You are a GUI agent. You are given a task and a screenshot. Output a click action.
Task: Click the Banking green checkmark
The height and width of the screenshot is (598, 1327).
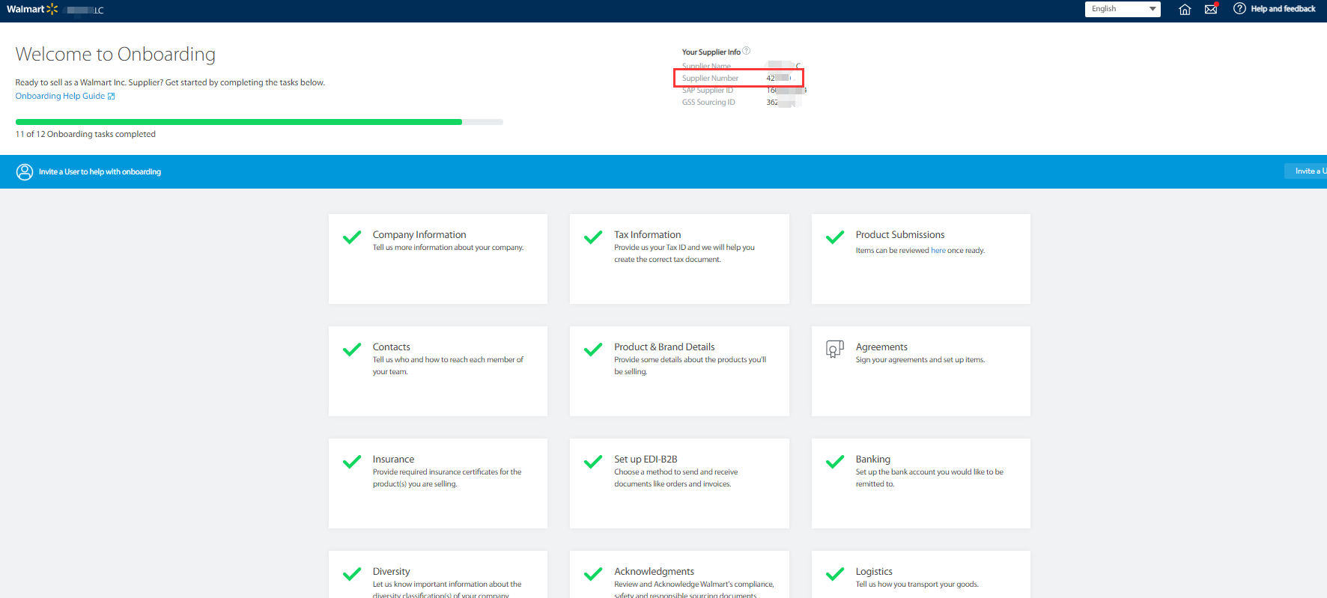click(835, 463)
